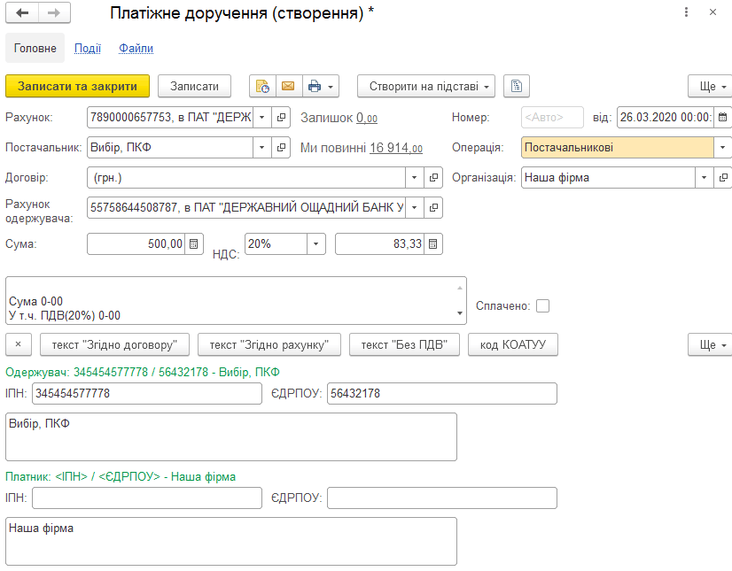The image size is (732, 571).
Task: Insert текст "Згідно договору"
Action: pyautogui.click(x=114, y=344)
